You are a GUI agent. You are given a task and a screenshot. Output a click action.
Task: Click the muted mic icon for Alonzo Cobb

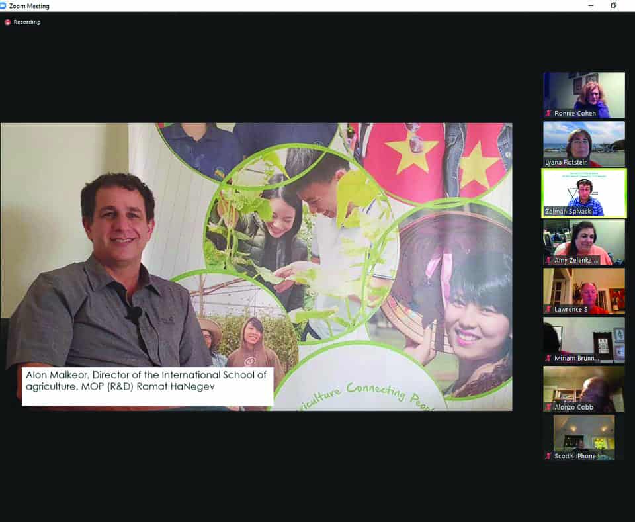click(x=548, y=408)
